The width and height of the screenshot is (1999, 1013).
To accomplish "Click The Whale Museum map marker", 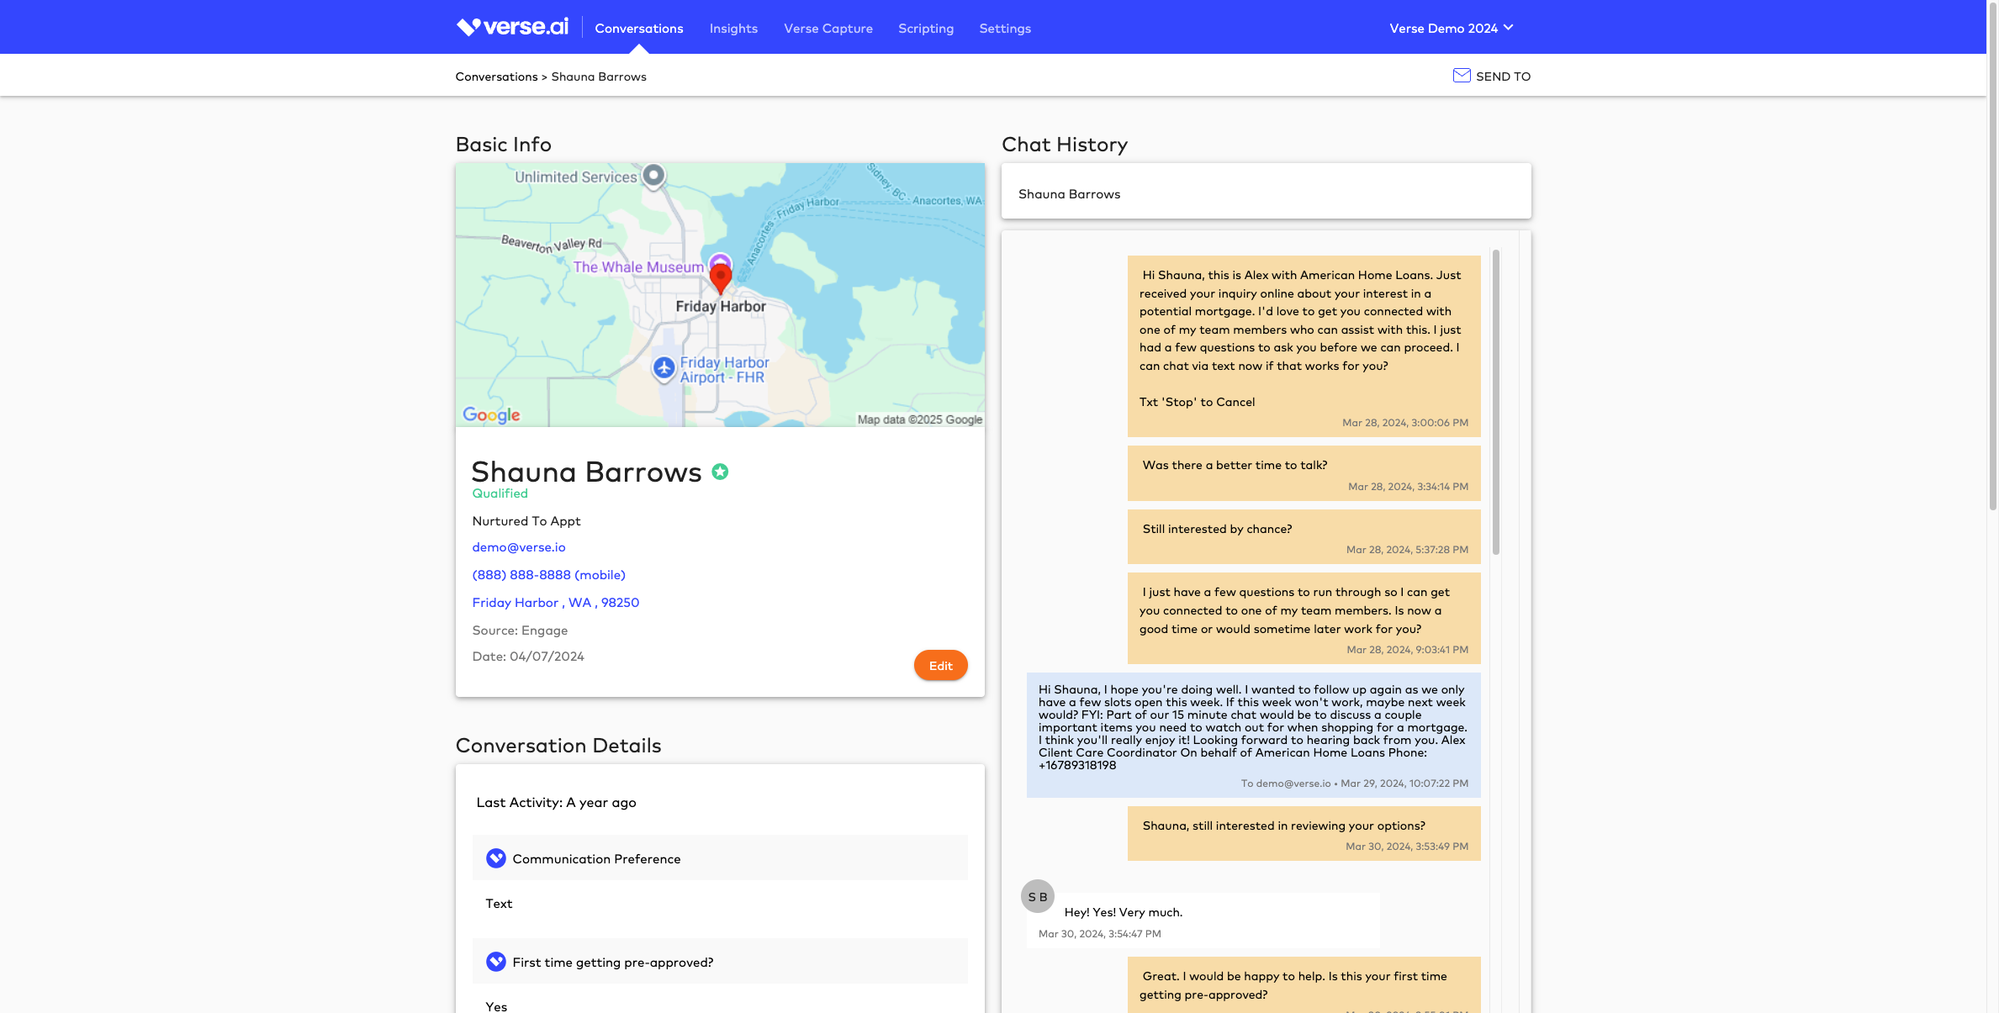I will [x=720, y=260].
